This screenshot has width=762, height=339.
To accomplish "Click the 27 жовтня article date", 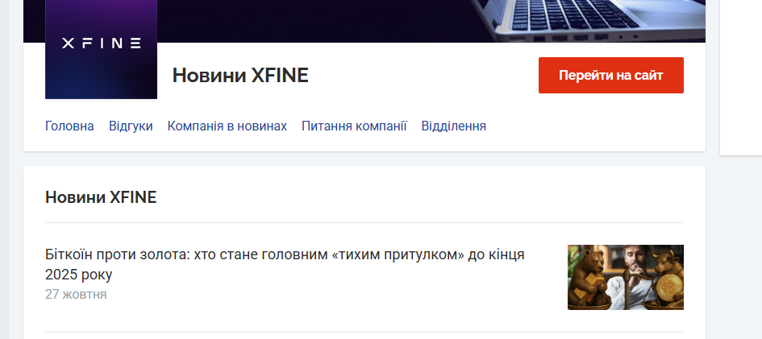I will tap(76, 295).
